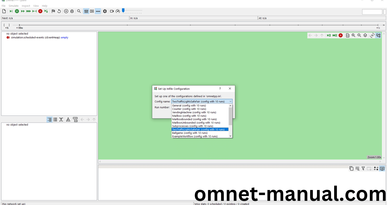
Task: Click the magnifier Find icon in toolbar
Action: (79, 11)
